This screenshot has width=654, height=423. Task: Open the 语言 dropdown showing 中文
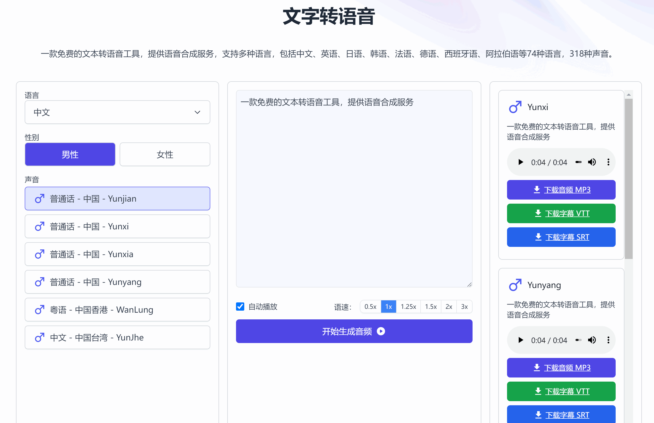pyautogui.click(x=117, y=112)
